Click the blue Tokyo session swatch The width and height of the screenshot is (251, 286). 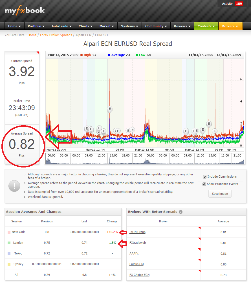click(x=9, y=254)
